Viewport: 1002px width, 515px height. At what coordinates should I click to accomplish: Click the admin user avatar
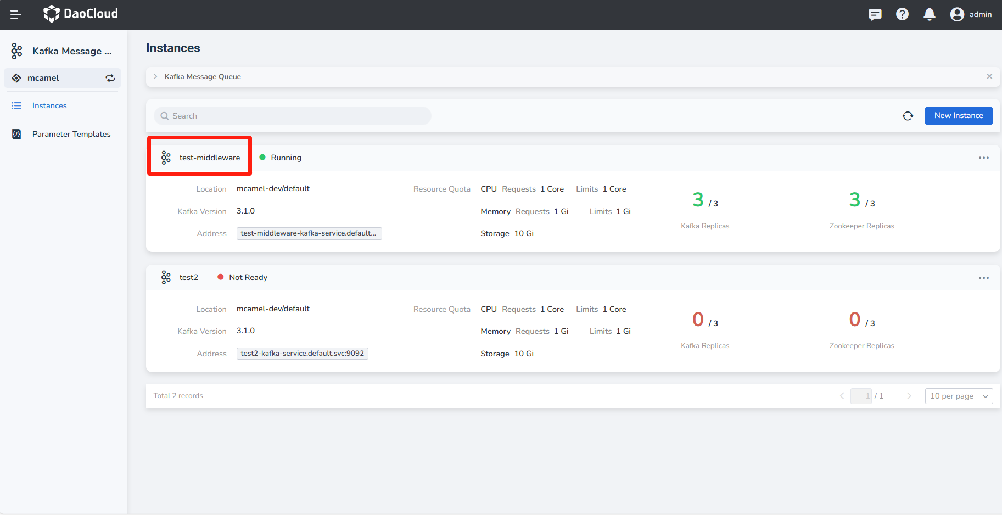pyautogui.click(x=957, y=14)
